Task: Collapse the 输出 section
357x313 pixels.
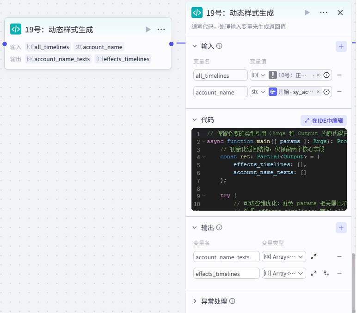Action: 195,227
